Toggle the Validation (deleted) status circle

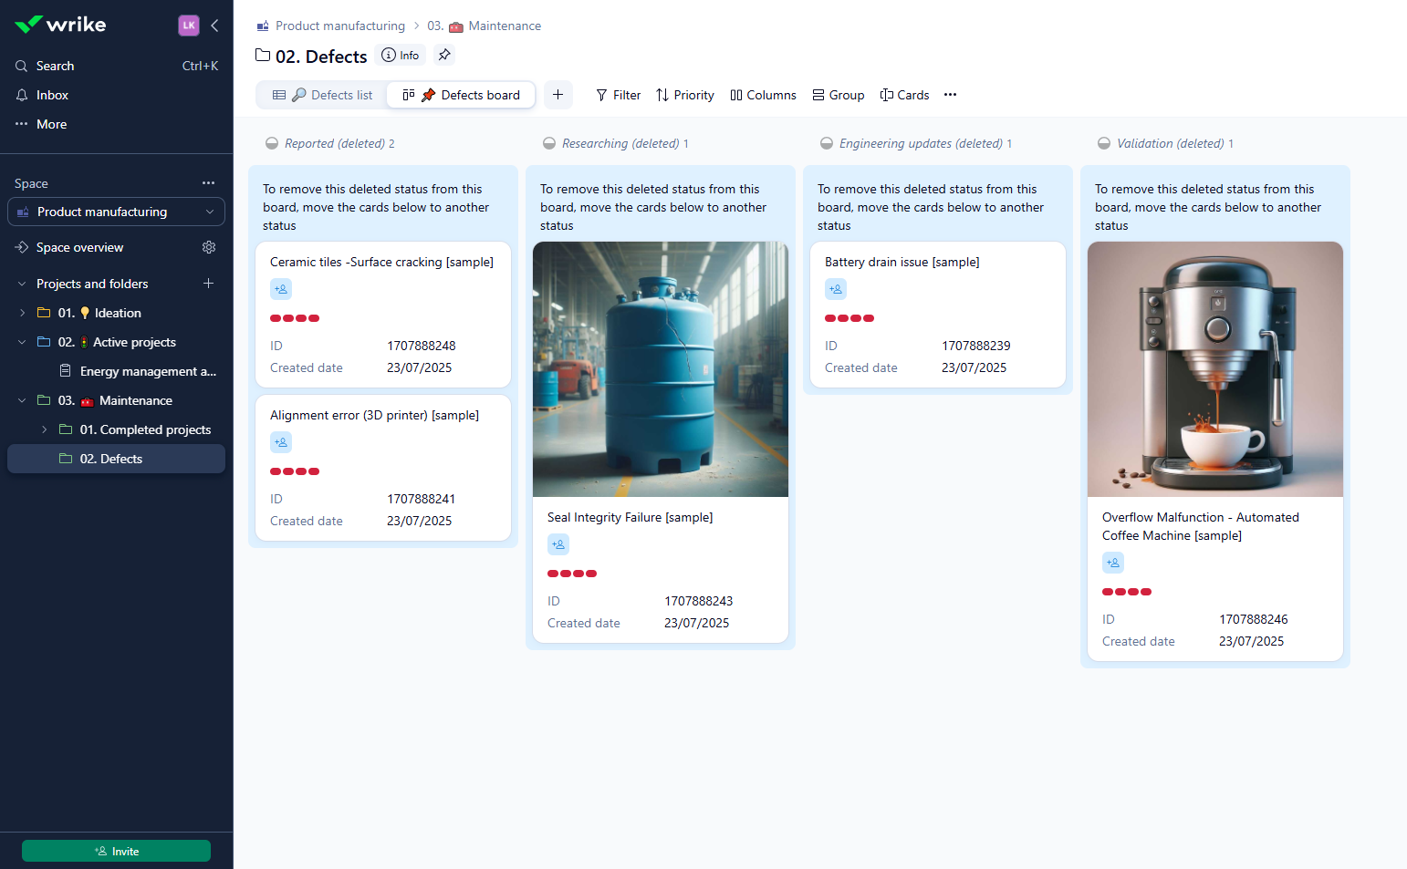[1104, 143]
